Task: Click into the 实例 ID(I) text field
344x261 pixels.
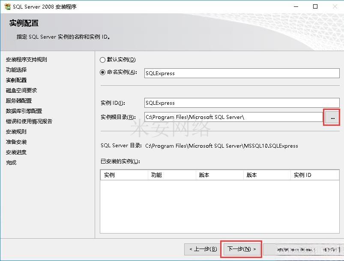Action: 242,103
